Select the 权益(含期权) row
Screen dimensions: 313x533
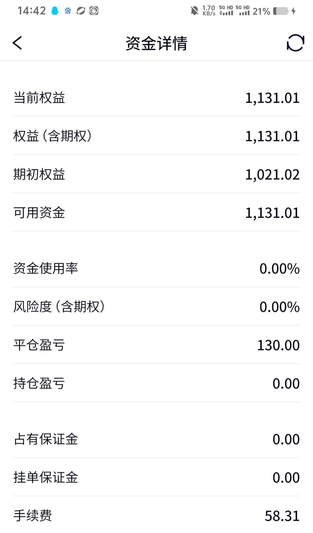tap(156, 136)
